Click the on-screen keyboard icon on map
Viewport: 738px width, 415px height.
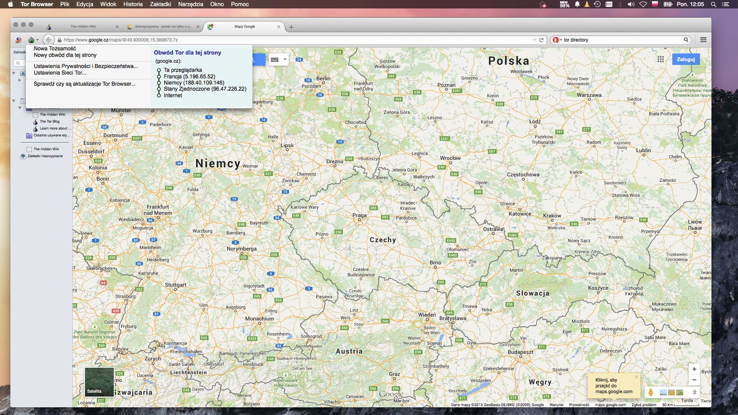275,60
